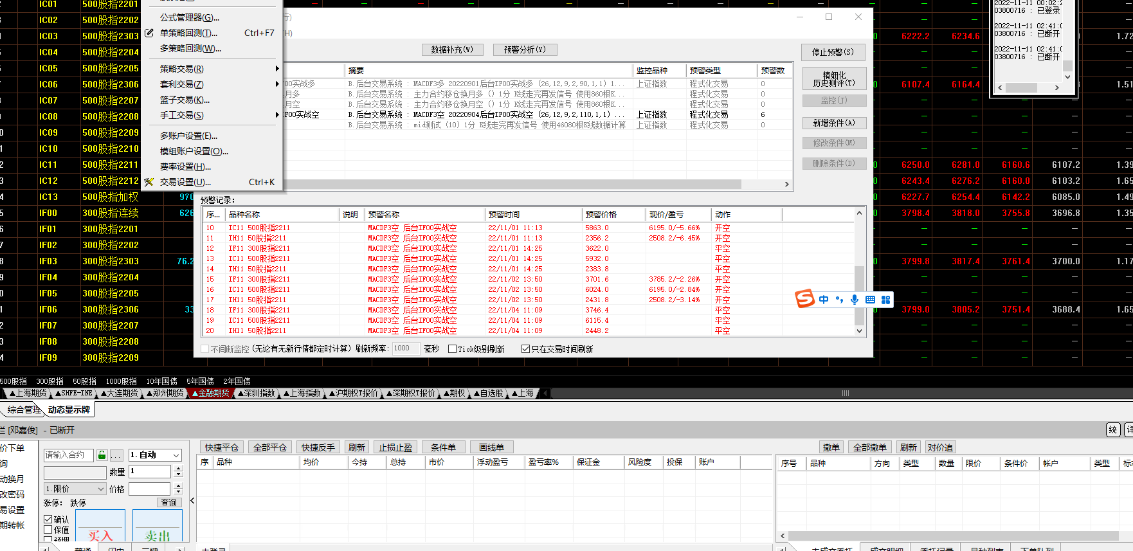The image size is (1133, 551).
Task: Click the 停止预警(S) button
Action: pyautogui.click(x=833, y=52)
